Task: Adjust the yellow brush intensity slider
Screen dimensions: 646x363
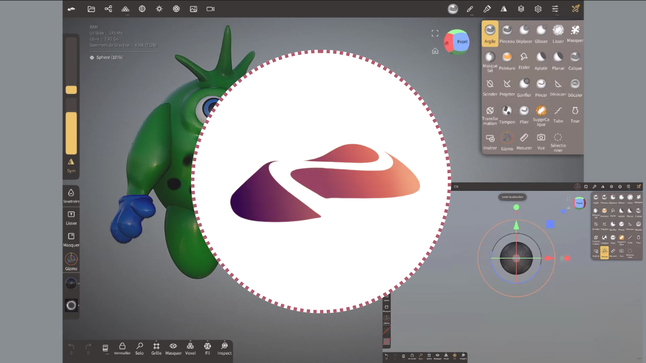Action: click(71, 133)
